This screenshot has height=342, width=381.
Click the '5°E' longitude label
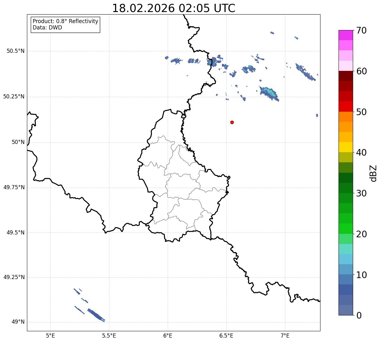coord(50,335)
